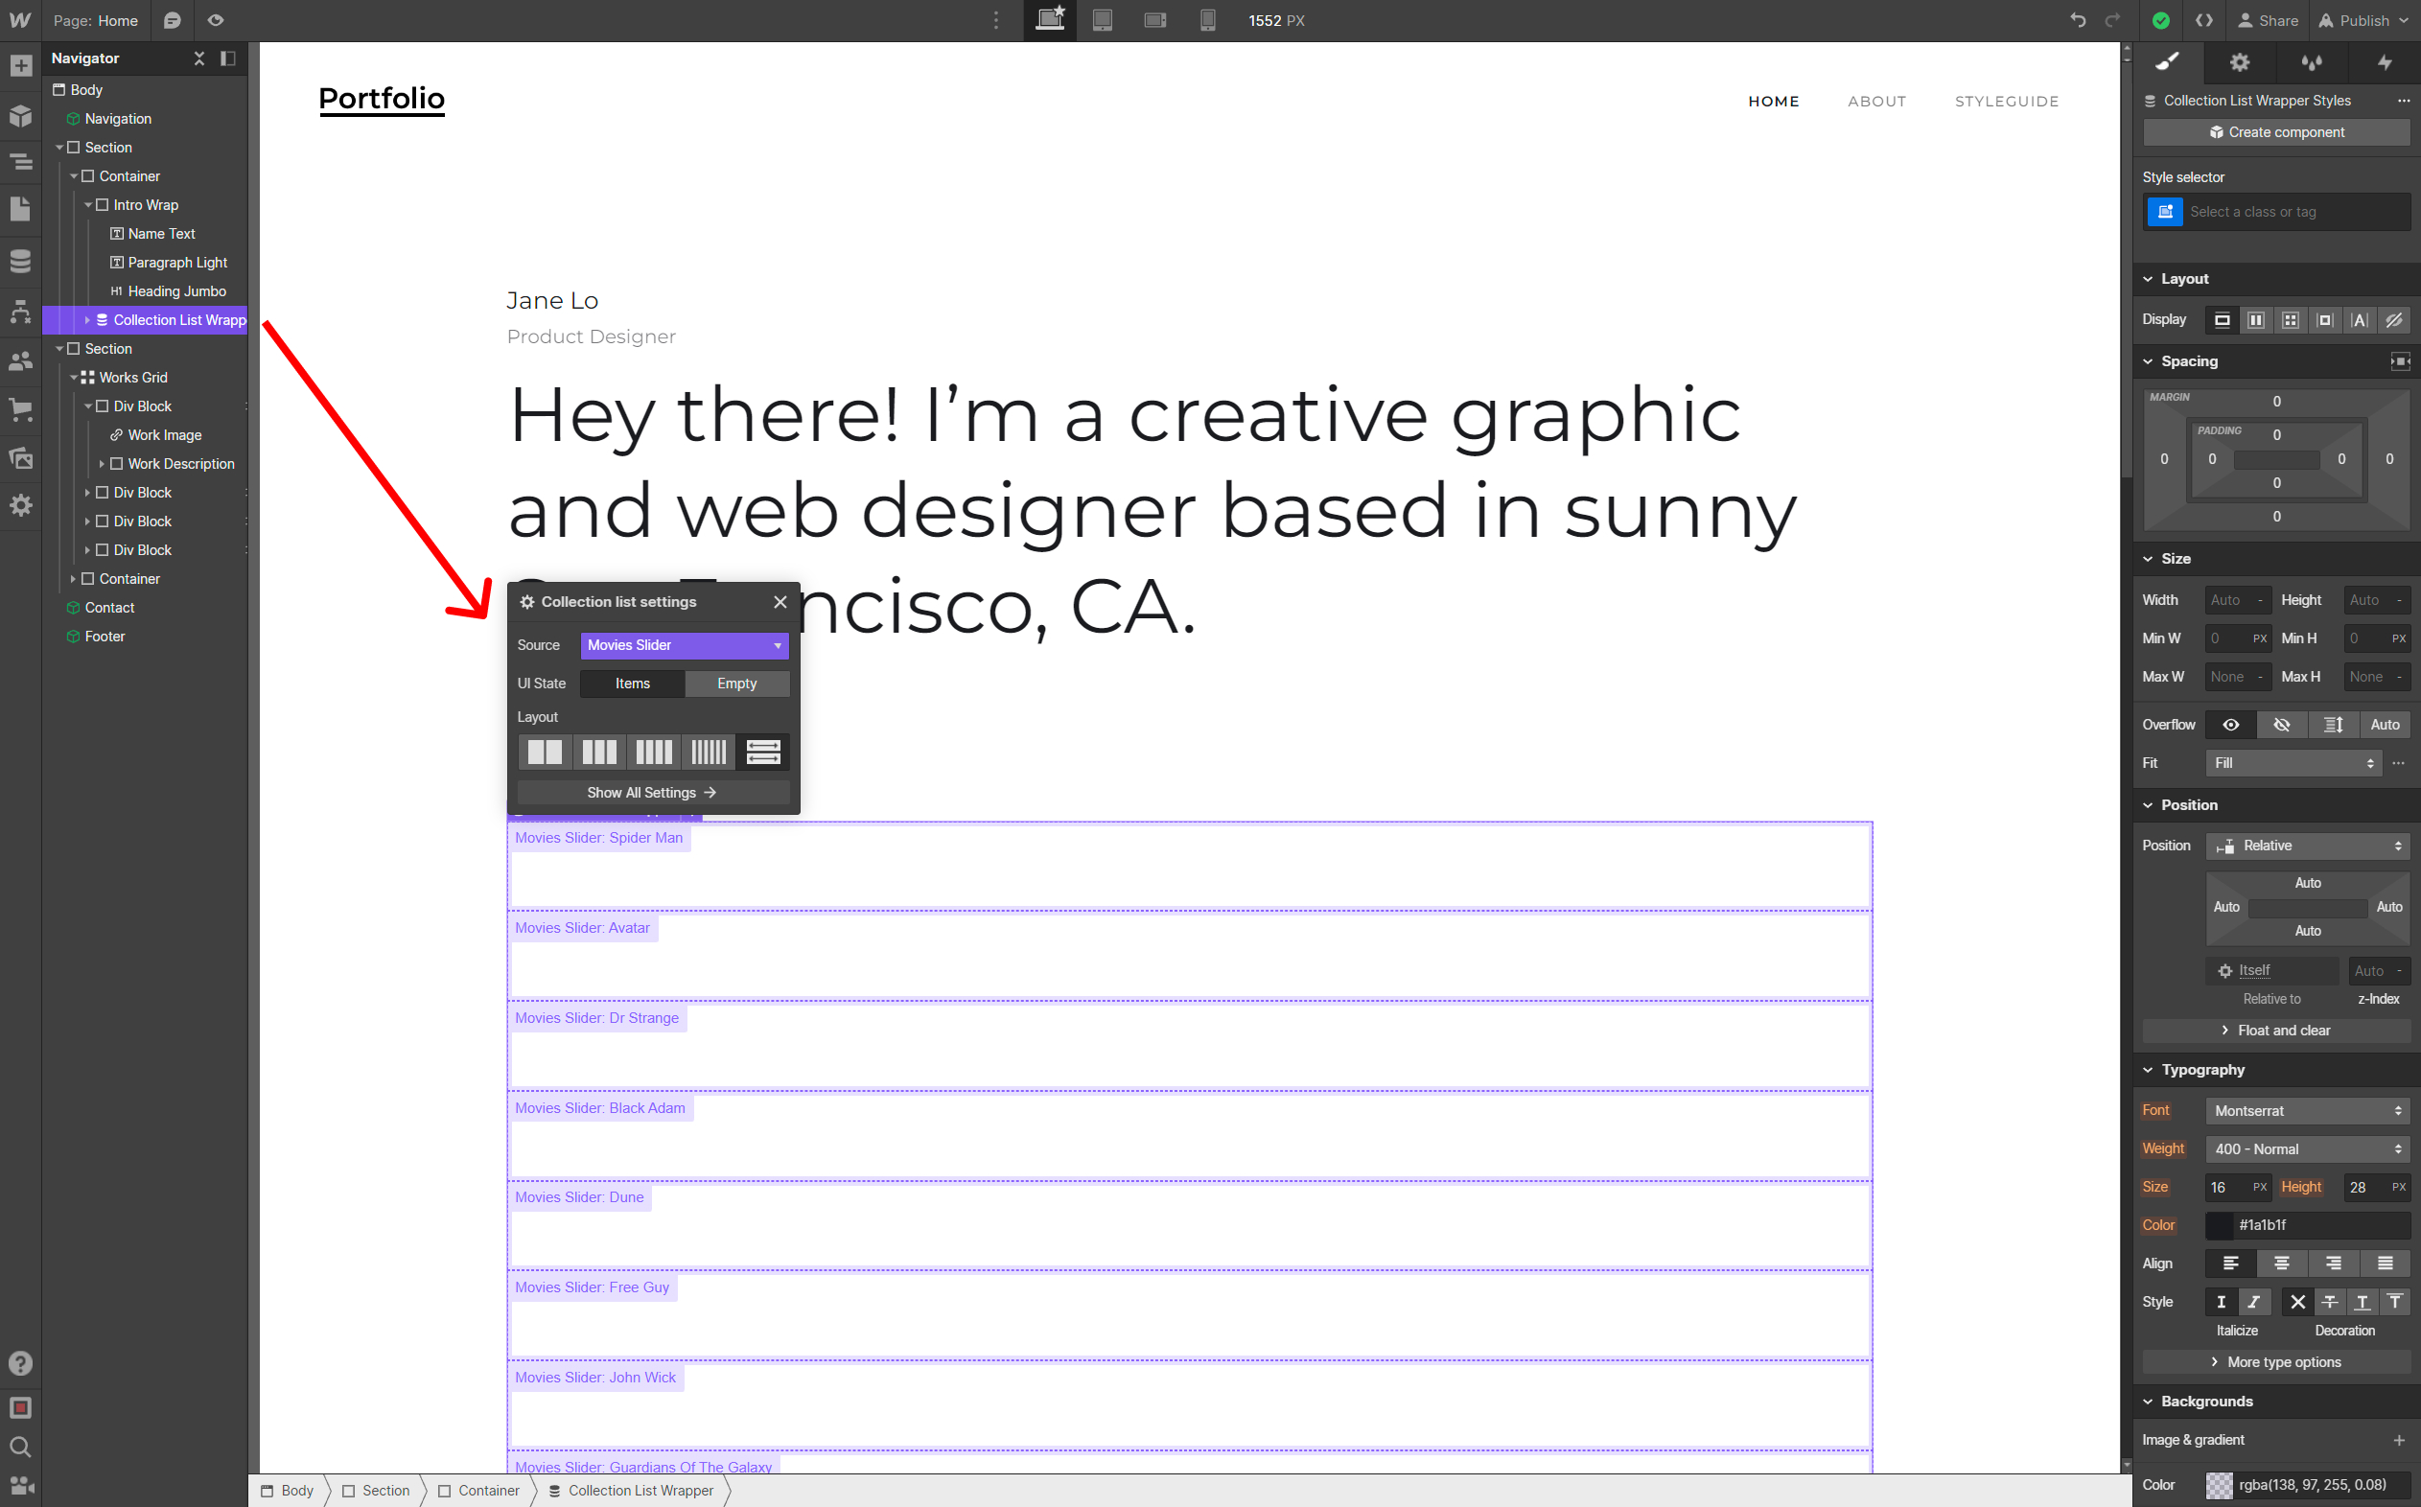Switch to the Interactions lightning tab
Image resolution: width=2421 pixels, height=1507 pixels.
(2385, 61)
